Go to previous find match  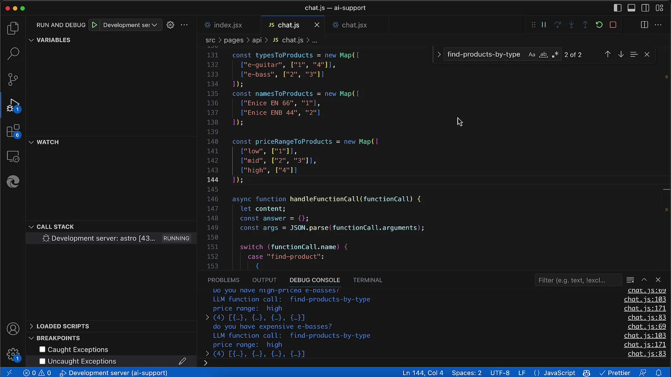coord(608,55)
